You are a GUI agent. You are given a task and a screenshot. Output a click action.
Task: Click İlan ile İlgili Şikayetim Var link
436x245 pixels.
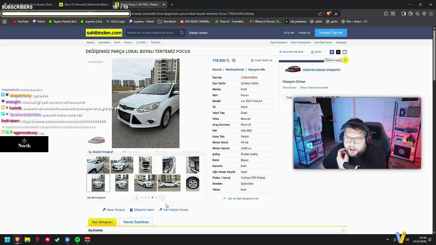241,198
